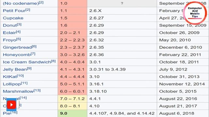
Task: Click the yellow 7.0 – 7.1.2 version cell
Action: 72,99
